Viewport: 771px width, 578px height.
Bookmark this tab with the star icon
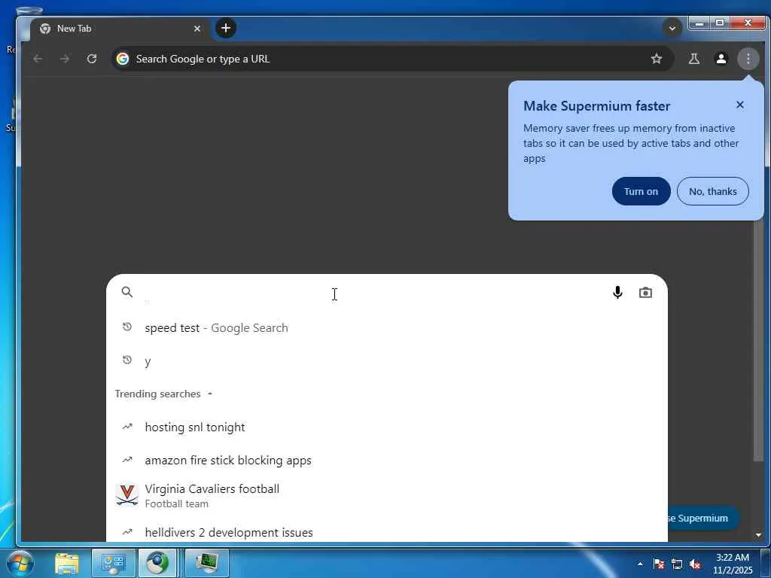click(657, 59)
